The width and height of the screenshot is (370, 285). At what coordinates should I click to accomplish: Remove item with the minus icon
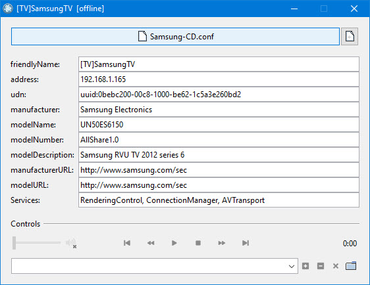[321, 266]
